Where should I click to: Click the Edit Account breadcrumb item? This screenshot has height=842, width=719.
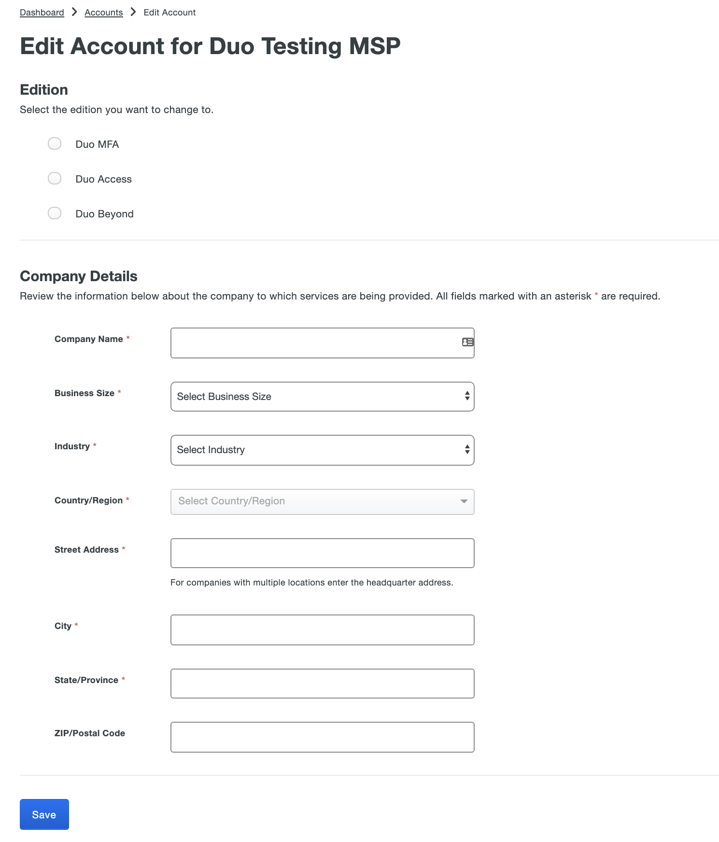169,12
